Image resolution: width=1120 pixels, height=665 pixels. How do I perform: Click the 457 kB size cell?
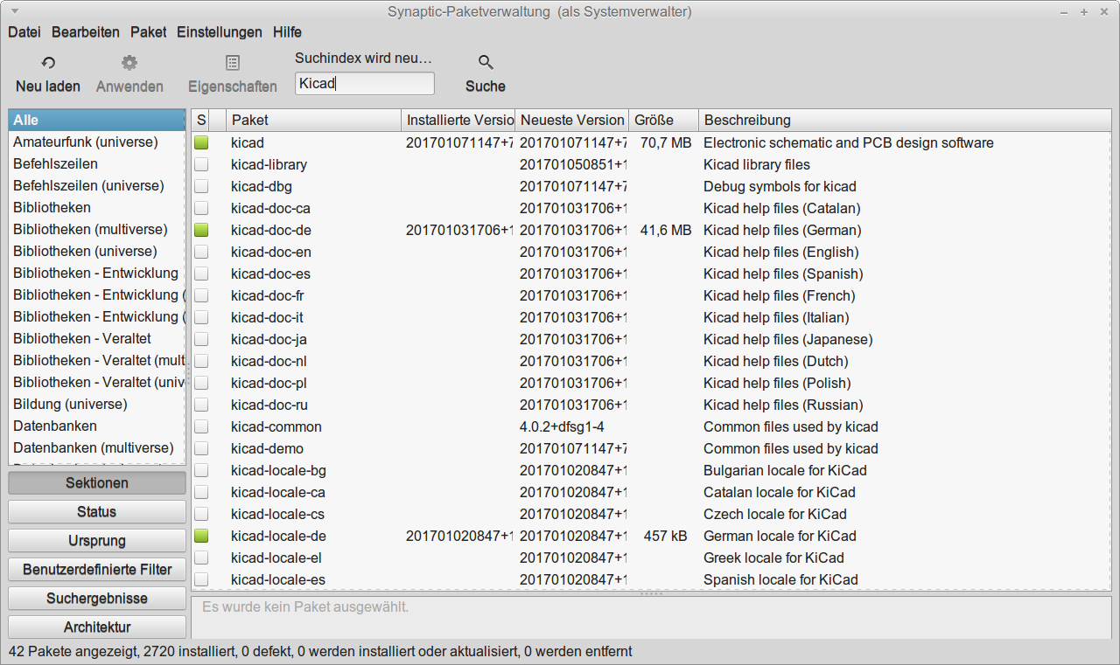(x=666, y=536)
